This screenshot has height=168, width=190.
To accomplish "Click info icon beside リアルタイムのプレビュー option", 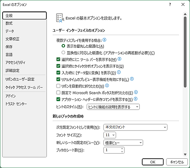I will [x=132, y=79].
